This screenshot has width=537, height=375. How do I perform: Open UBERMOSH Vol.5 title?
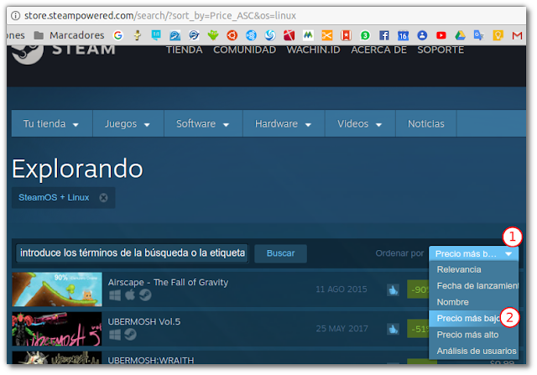pos(144,321)
